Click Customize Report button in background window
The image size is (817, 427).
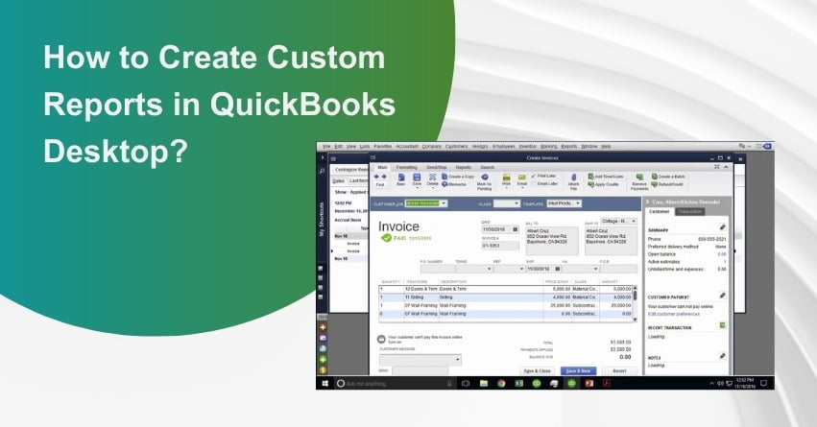[351, 169]
